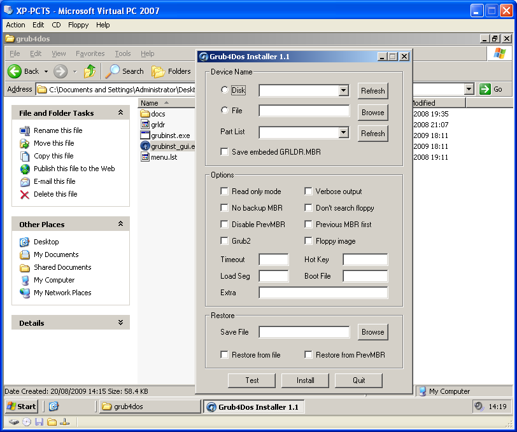
Task: Sort files by Name column header
Action: [167, 103]
